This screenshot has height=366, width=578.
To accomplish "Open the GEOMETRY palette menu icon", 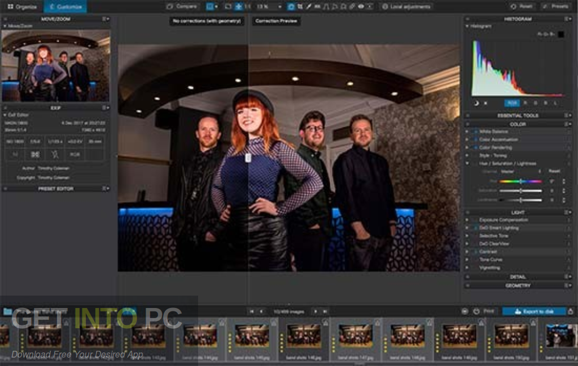I will pos(568,285).
